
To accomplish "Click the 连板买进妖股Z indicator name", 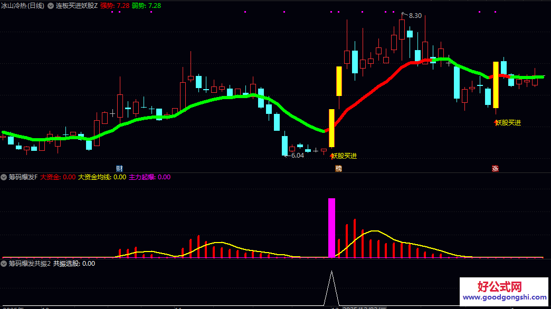I will pyautogui.click(x=77, y=6).
